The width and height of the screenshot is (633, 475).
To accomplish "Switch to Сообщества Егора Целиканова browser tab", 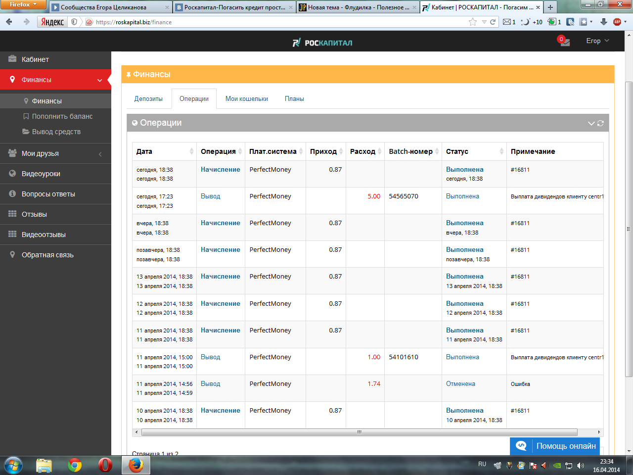I will coord(110,7).
